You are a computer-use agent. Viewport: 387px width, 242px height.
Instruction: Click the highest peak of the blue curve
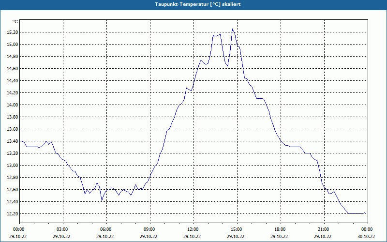pos(232,29)
